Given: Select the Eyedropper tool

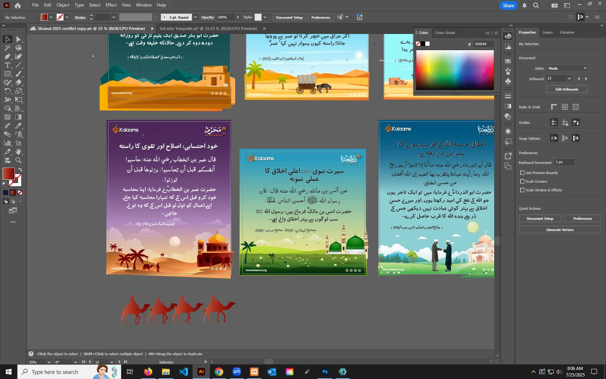Looking at the screenshot, I should point(18,126).
